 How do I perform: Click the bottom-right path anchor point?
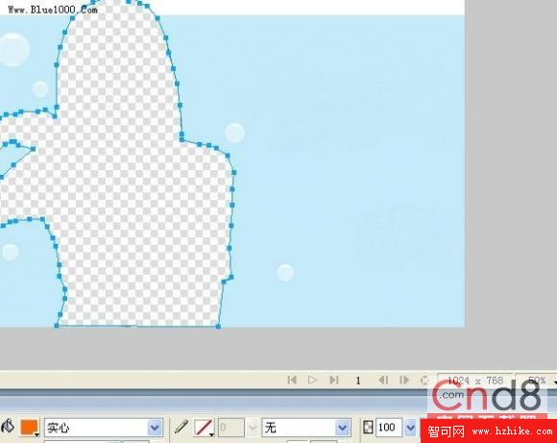(218, 326)
